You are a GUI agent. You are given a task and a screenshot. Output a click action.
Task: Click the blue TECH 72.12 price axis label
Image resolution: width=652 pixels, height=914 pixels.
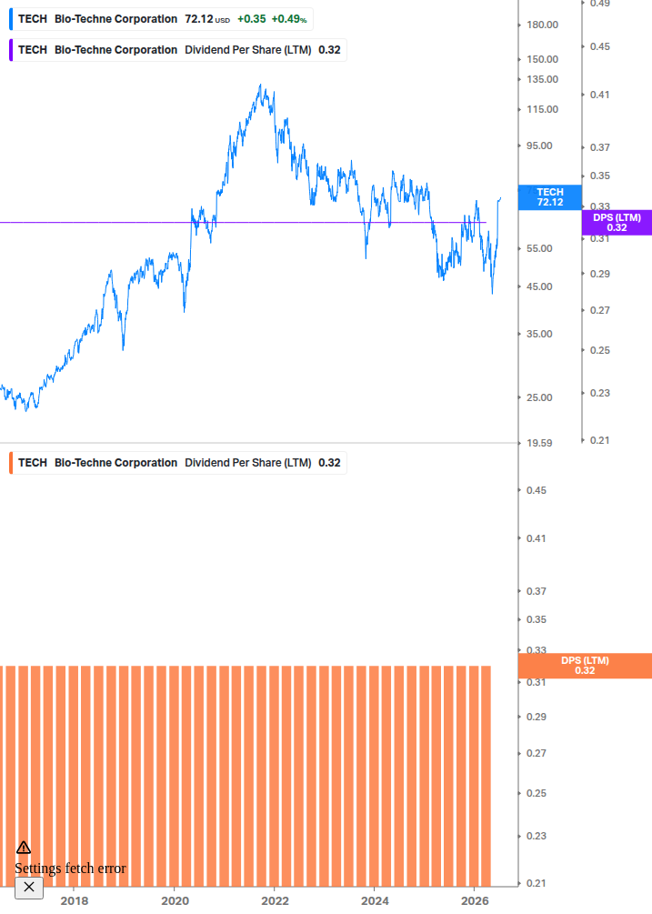(x=549, y=197)
